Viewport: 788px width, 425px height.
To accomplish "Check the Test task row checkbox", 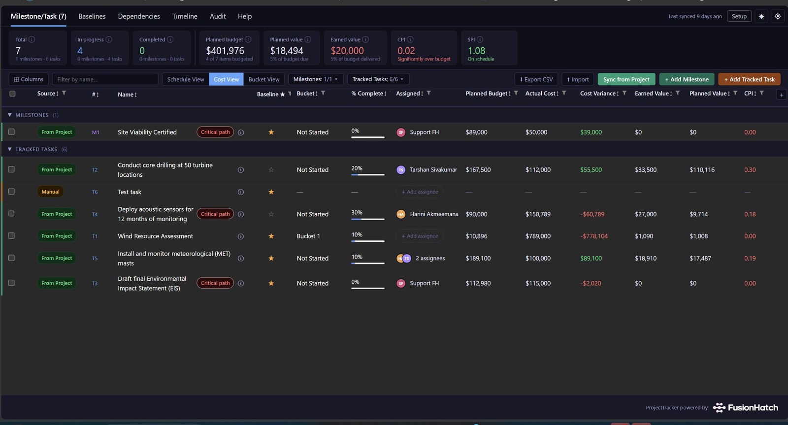I will [11, 192].
